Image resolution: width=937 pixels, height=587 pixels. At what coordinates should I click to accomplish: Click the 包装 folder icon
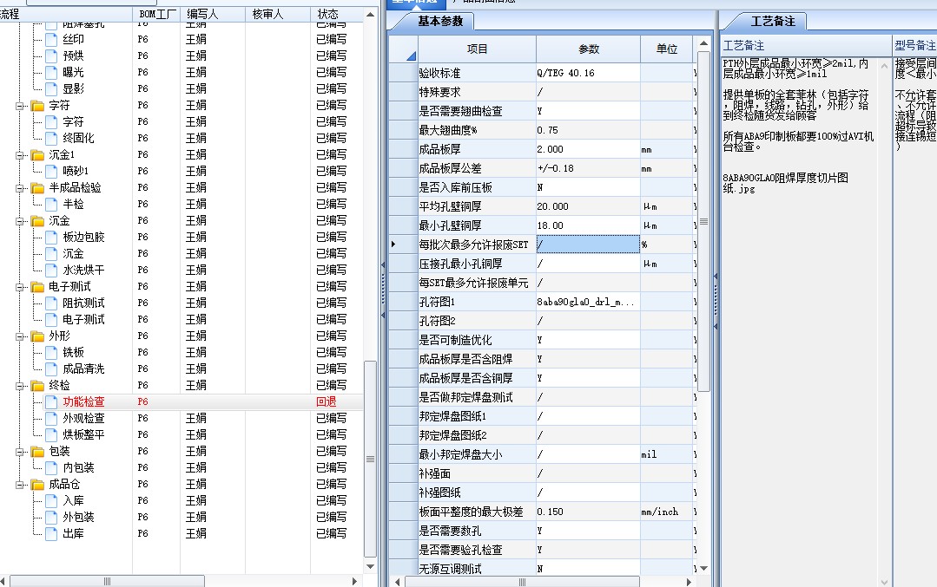pos(37,452)
